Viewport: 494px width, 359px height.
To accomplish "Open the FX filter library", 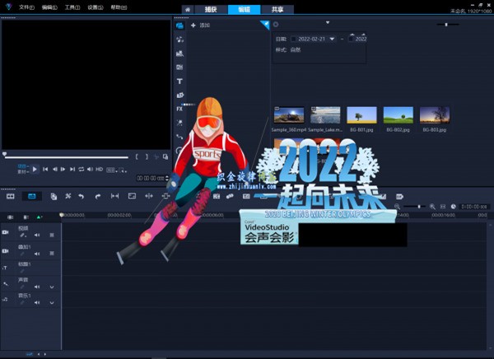I will [x=179, y=109].
